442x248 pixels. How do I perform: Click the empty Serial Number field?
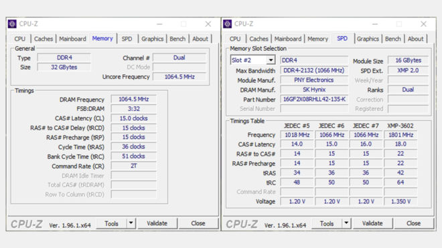314,109
